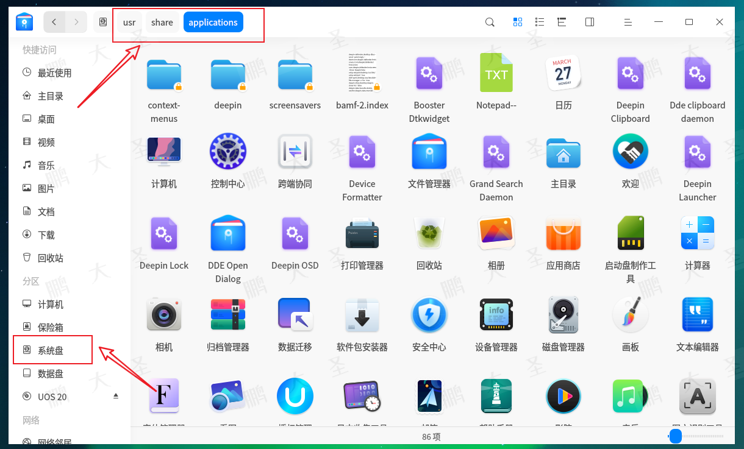744x449 pixels.
Task: Select the 设备管理器 device manager icon
Action: [496, 315]
